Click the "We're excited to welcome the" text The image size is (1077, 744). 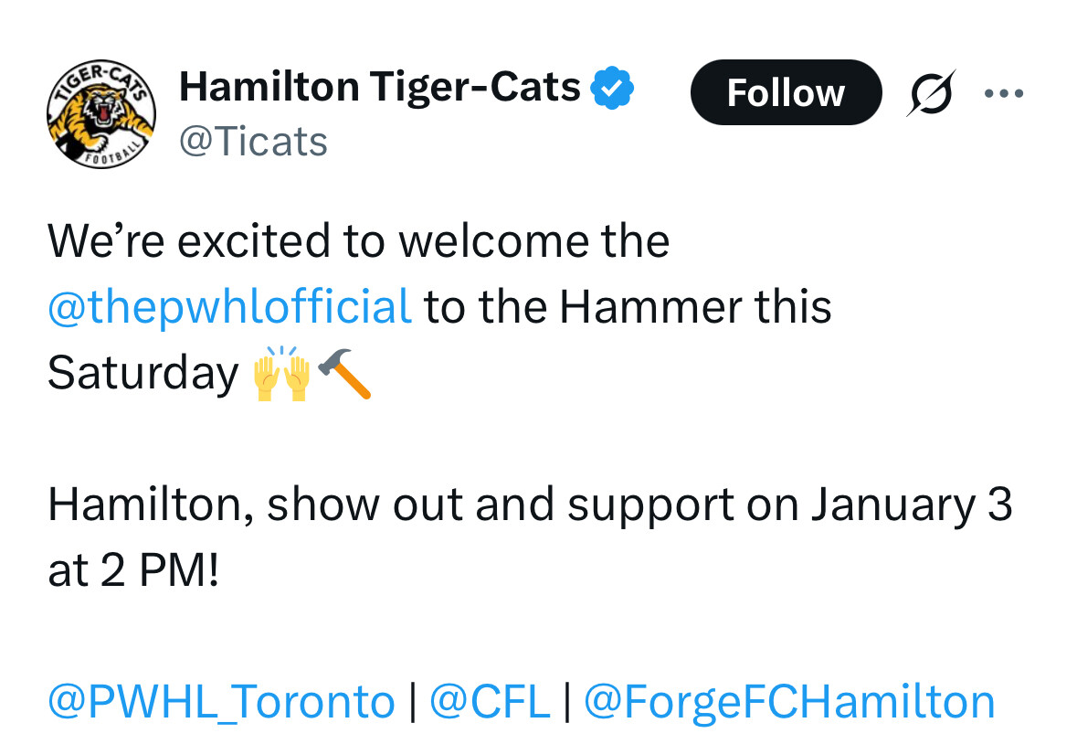[358, 241]
